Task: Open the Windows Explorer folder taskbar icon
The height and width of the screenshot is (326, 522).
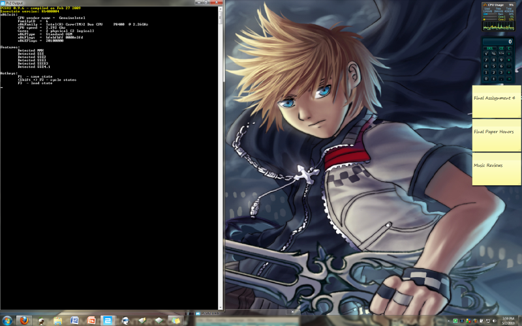Action: tap(57, 321)
